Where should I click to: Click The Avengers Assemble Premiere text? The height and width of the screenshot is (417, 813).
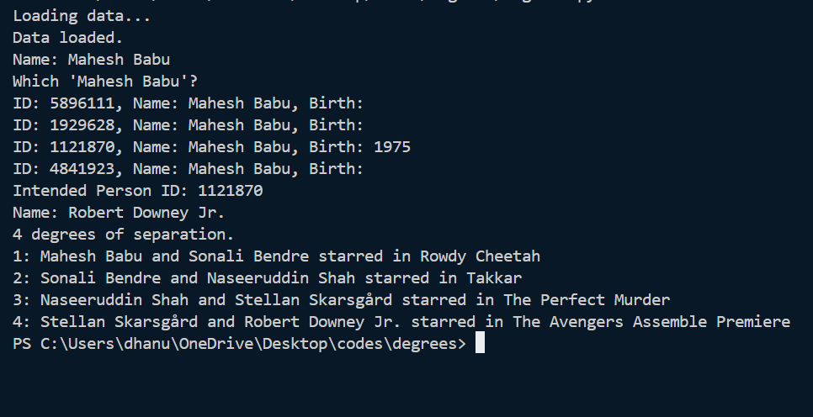651,322
